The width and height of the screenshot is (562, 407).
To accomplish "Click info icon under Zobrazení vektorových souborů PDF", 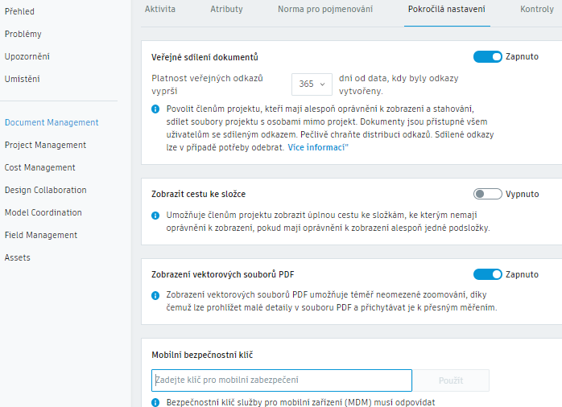I will (155, 296).
